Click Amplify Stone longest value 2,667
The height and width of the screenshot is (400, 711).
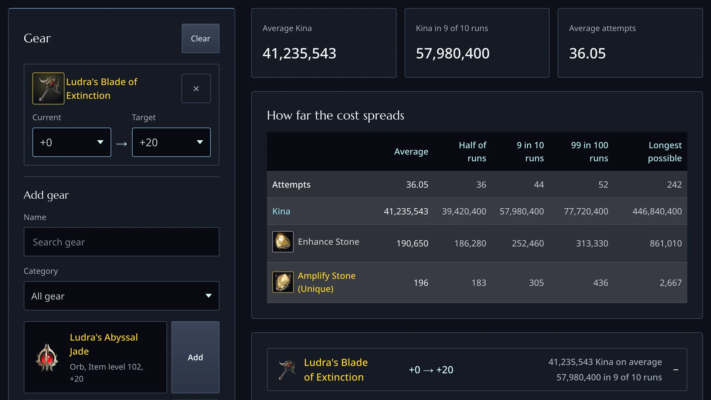click(671, 283)
